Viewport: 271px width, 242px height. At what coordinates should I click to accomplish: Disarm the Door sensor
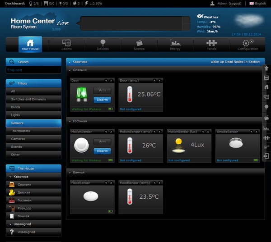point(102,100)
